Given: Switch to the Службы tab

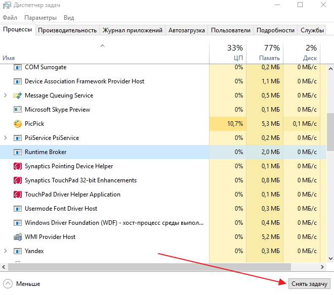Looking at the screenshot, I should [x=312, y=30].
